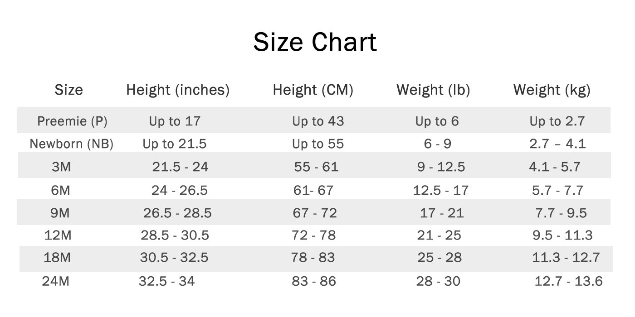
Task: Select the '55 - 61' centimeter cell
Action: [x=316, y=167]
